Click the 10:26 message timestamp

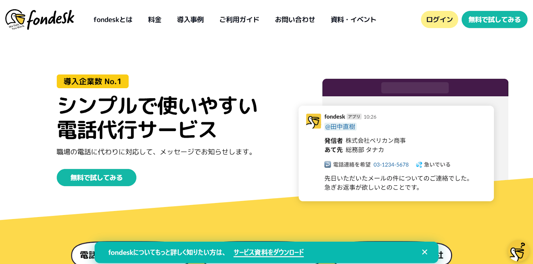370,117
